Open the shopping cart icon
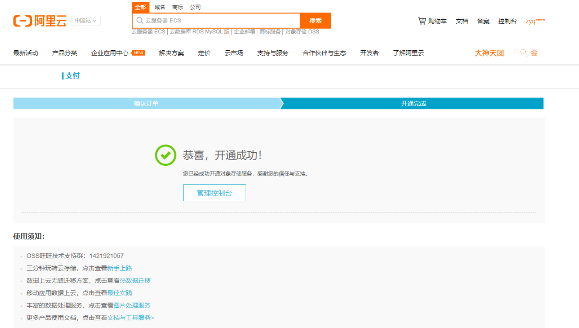 [x=422, y=21]
